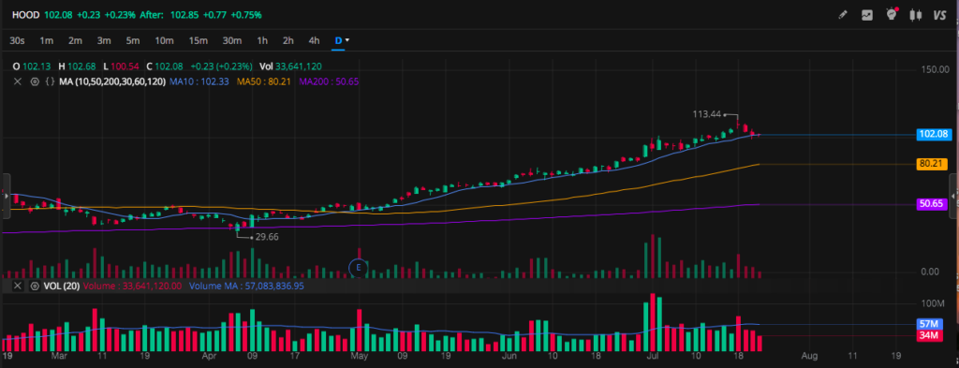This screenshot has height=368, width=959.
Task: Click the MA50 : 80.21 legend value
Action: coord(264,81)
